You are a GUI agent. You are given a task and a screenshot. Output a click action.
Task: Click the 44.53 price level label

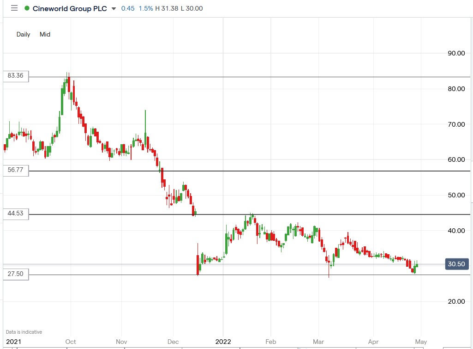coord(15,214)
